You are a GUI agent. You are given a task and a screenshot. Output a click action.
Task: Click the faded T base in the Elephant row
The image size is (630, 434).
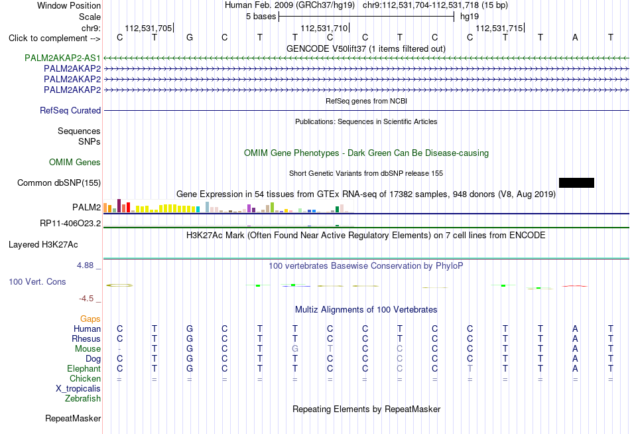[470, 368]
